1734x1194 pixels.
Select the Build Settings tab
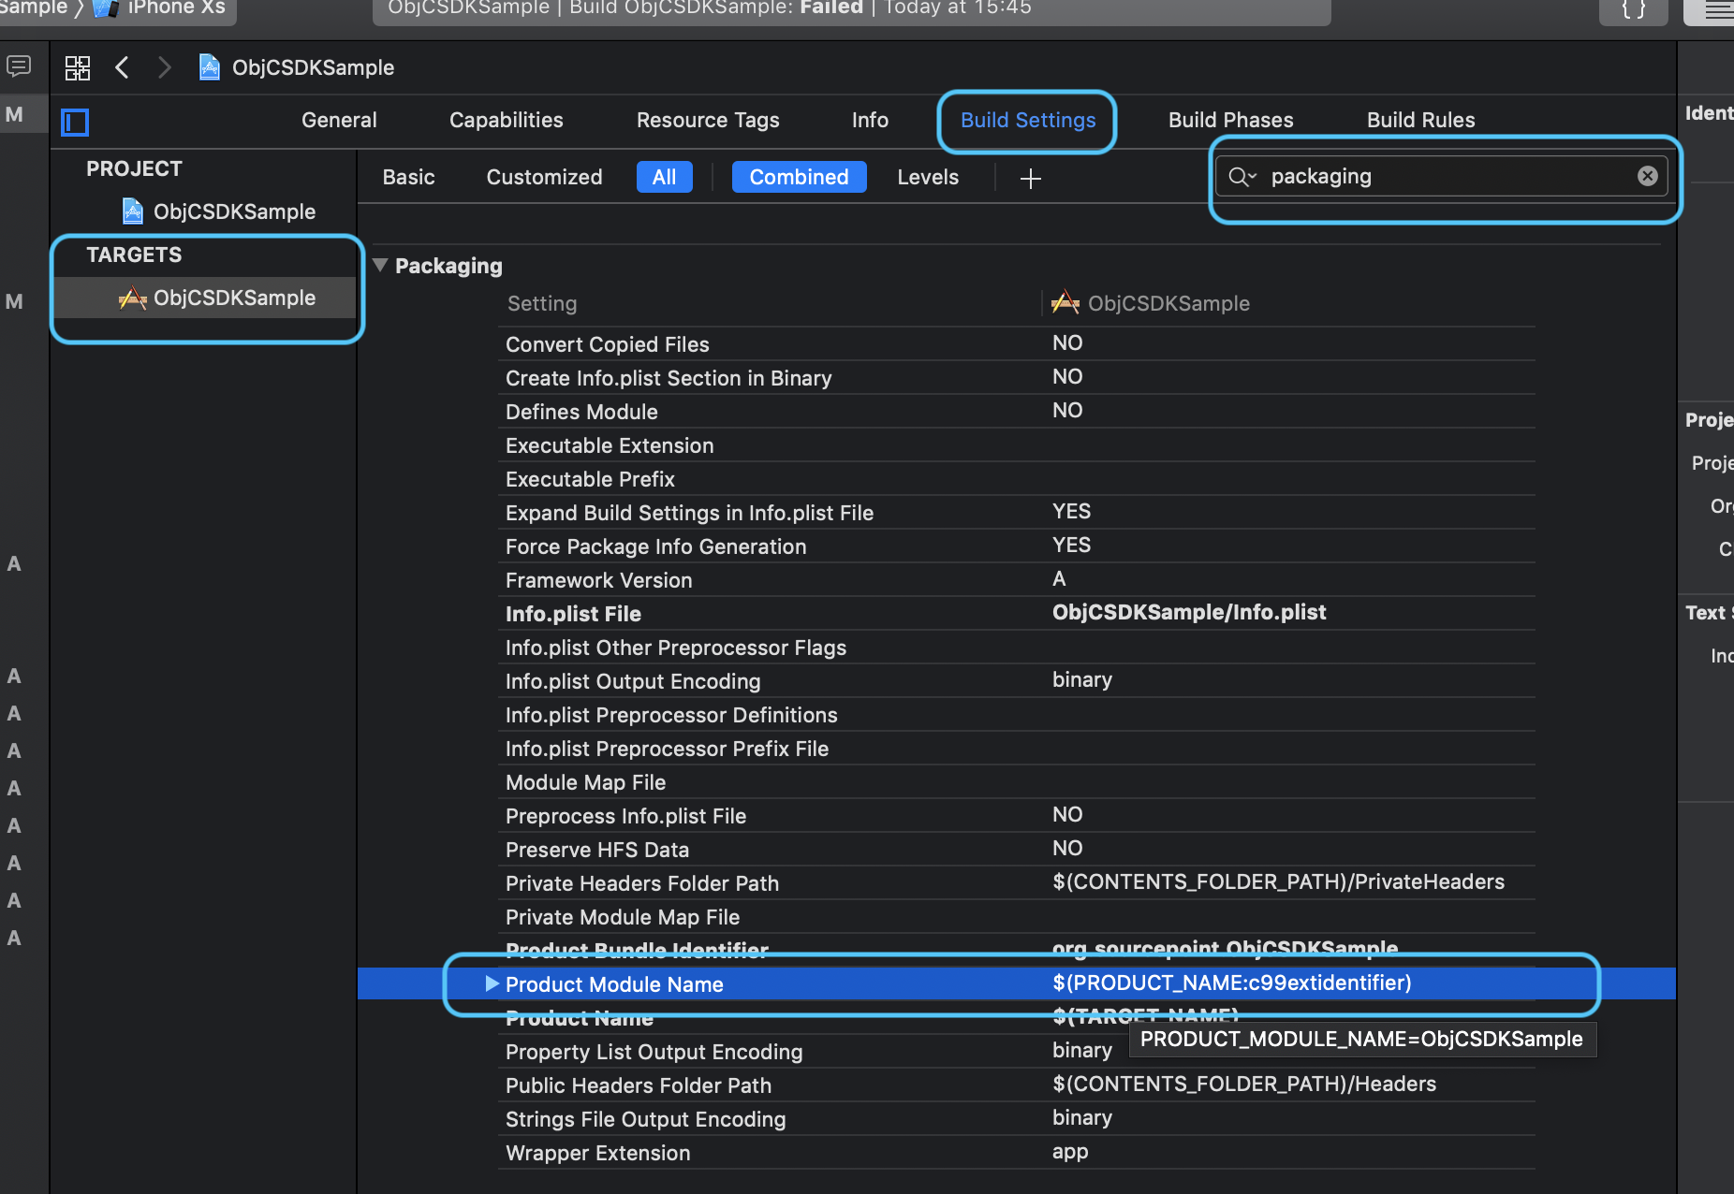[1028, 120]
